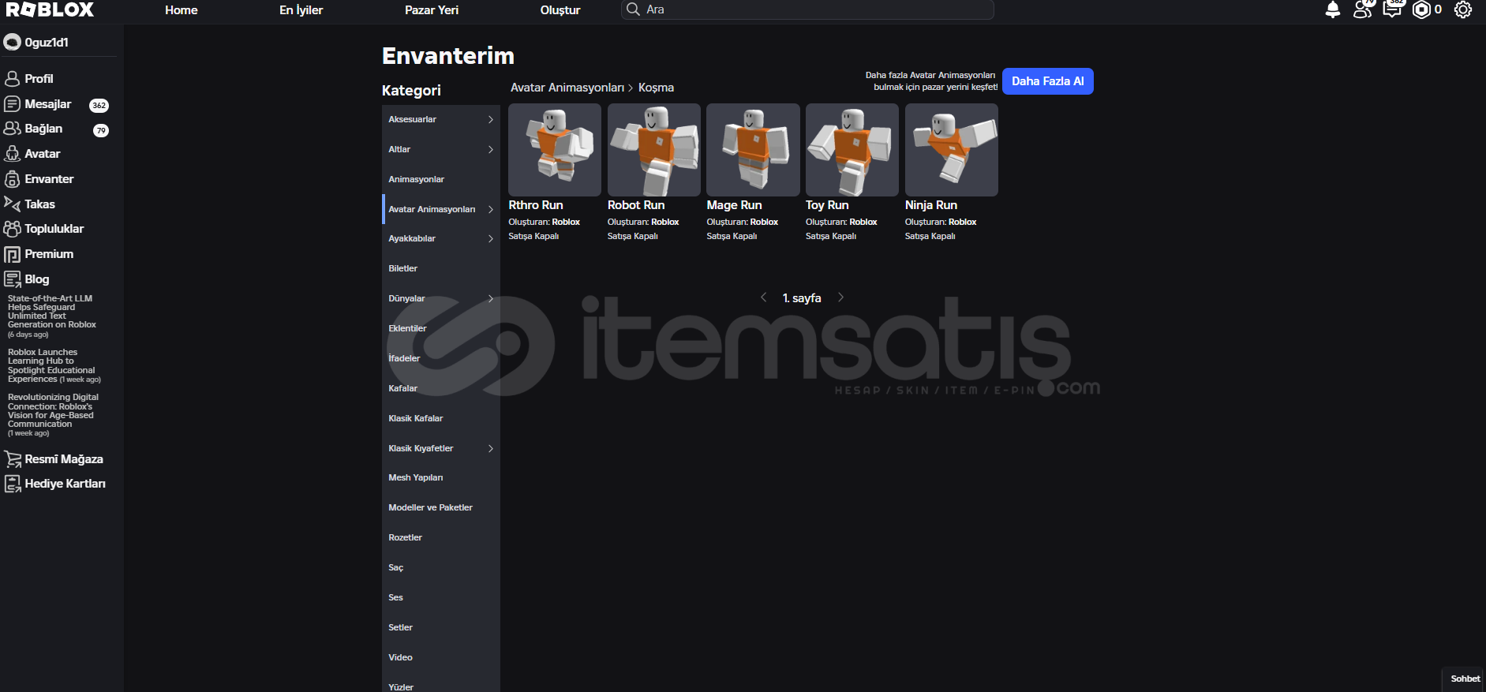This screenshot has height=692, width=1486.
Task: Click the Ara search field
Action: click(807, 9)
